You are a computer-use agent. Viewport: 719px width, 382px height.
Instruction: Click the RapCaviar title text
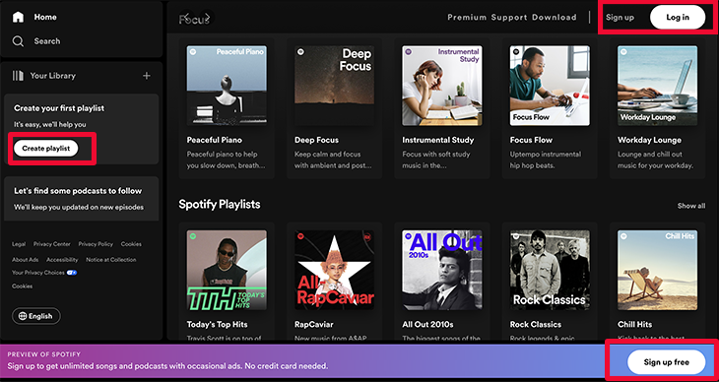coord(313,325)
